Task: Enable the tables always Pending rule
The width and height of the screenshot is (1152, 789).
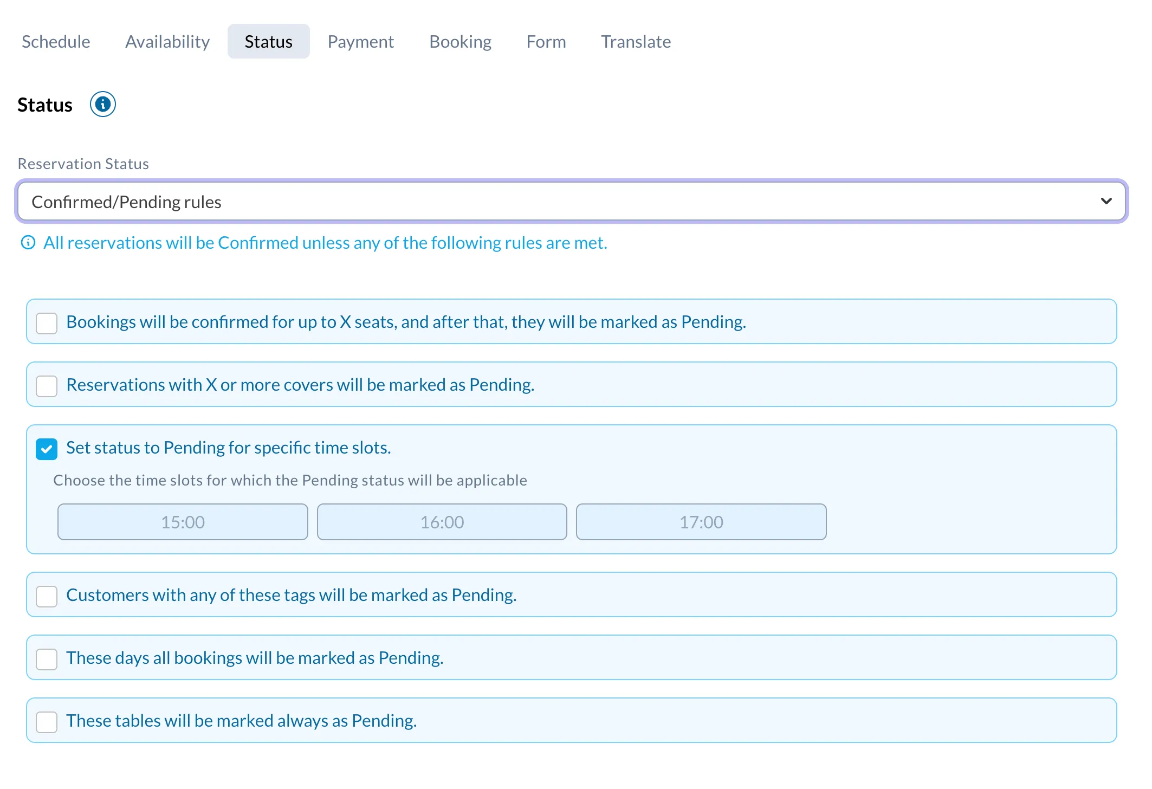Action: [x=47, y=722]
